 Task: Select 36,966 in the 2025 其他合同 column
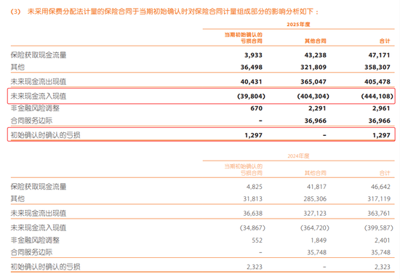pos(316,121)
